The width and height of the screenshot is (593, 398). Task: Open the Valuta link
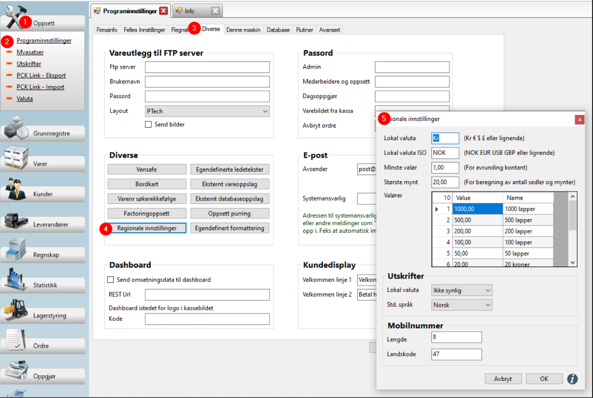click(25, 99)
